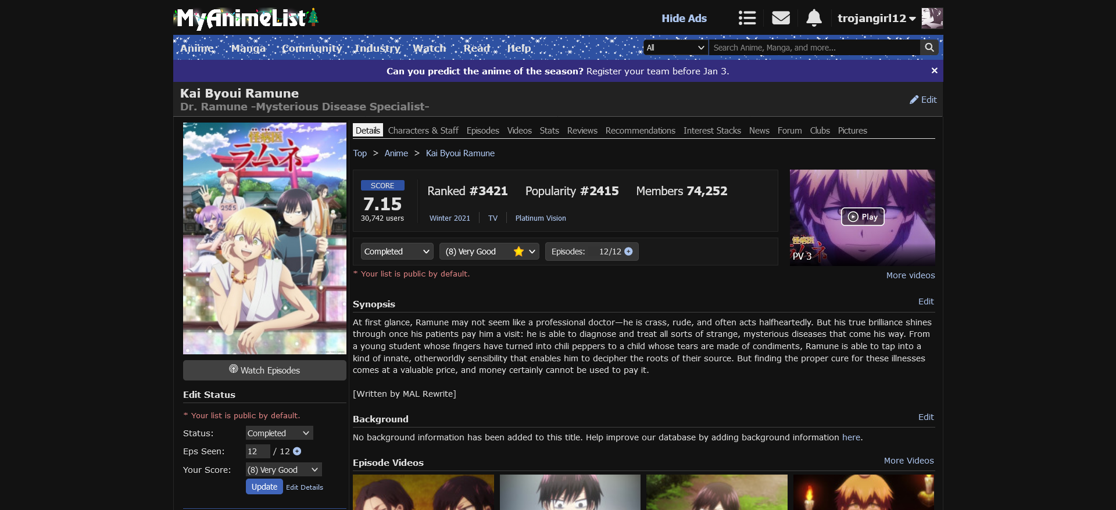Open the messages envelope icon

coord(781,18)
